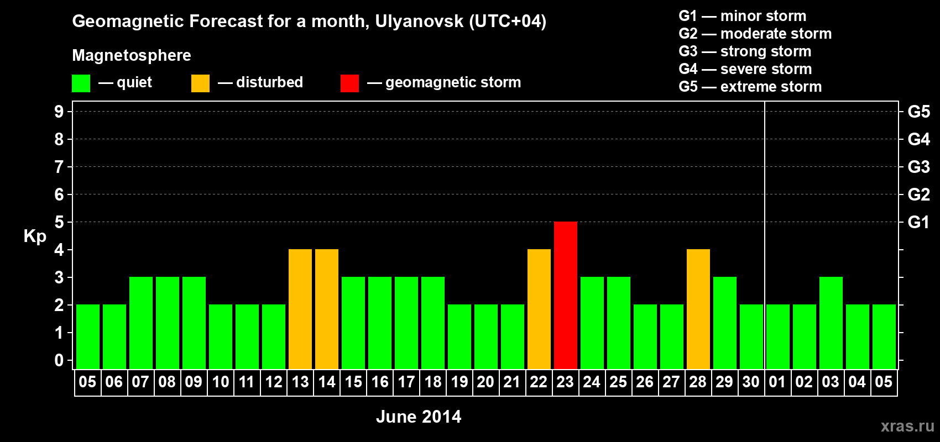Select the orange bar for June 28
940x442 pixels.
tap(698, 309)
